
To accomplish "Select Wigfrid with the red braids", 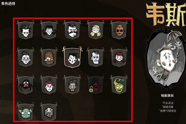I will click(x=119, y=57).
